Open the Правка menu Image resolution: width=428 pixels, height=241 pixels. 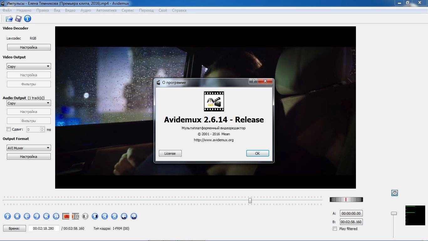pyautogui.click(x=43, y=10)
